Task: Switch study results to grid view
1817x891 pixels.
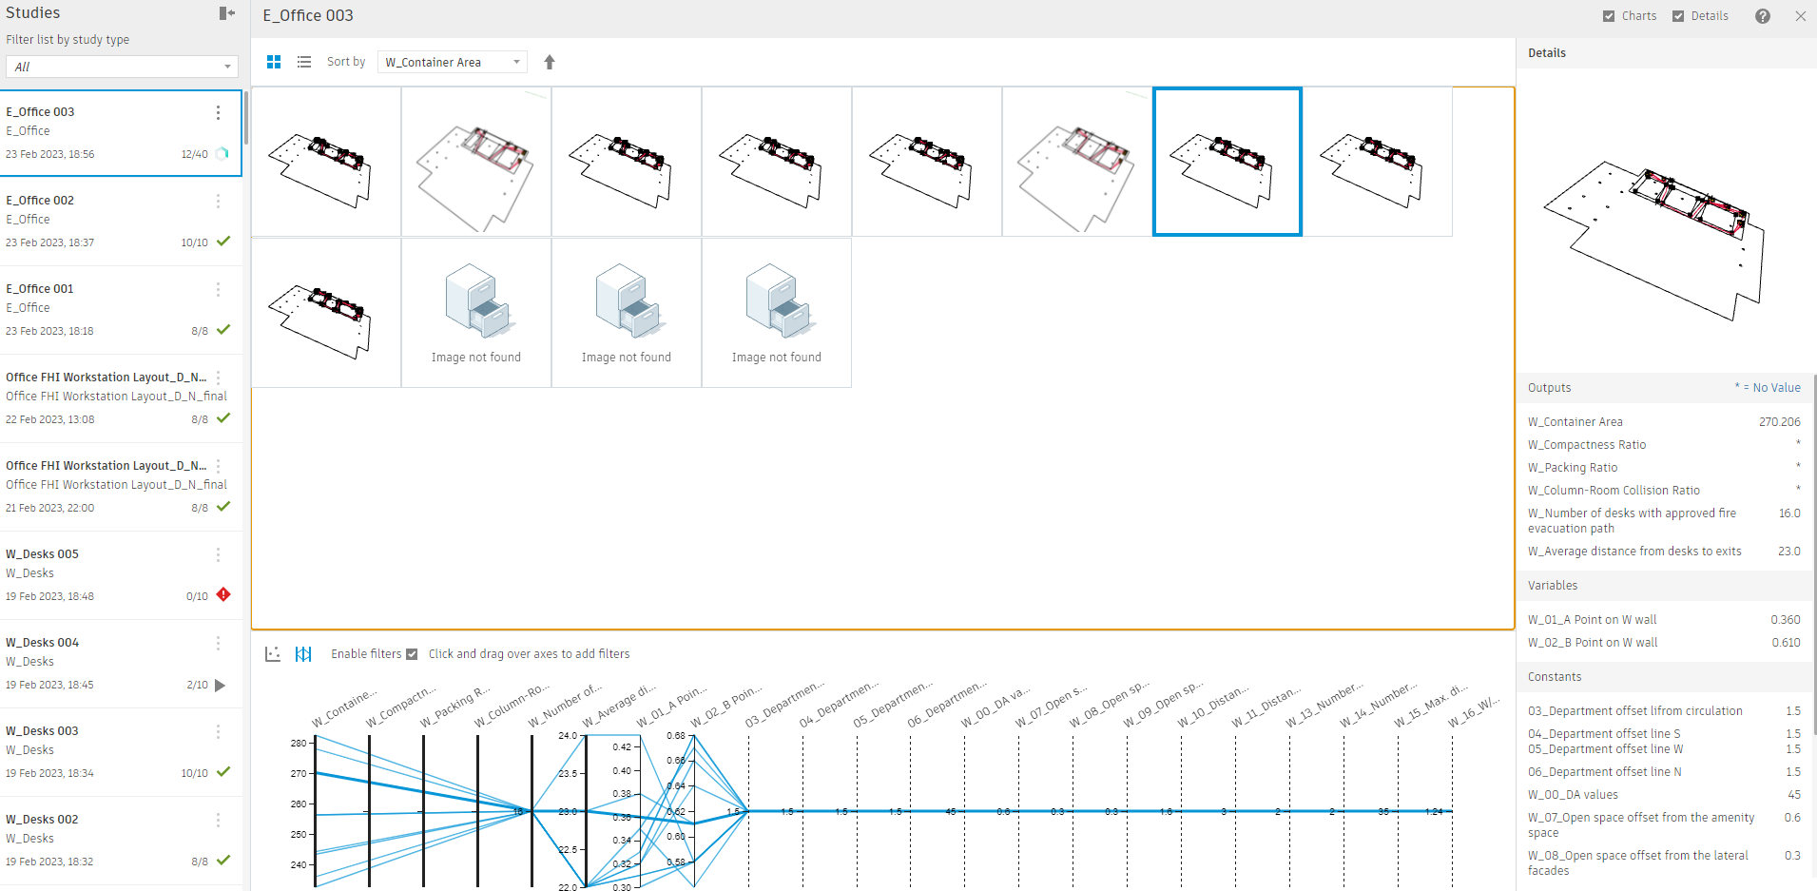Action: tap(274, 61)
